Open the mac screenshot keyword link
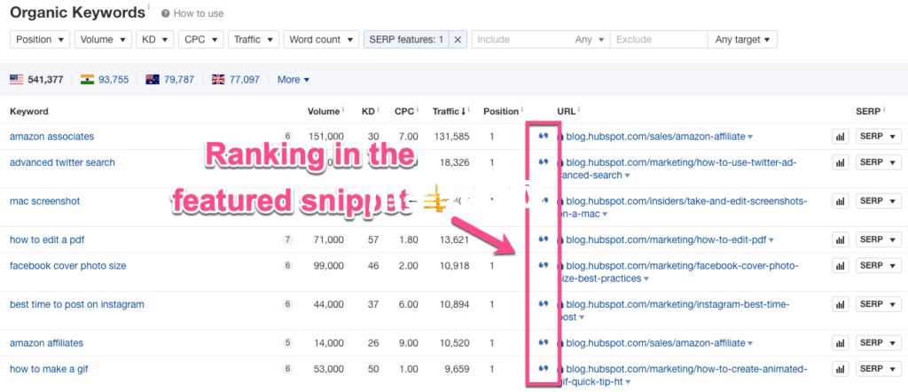908x392 pixels. [x=44, y=201]
